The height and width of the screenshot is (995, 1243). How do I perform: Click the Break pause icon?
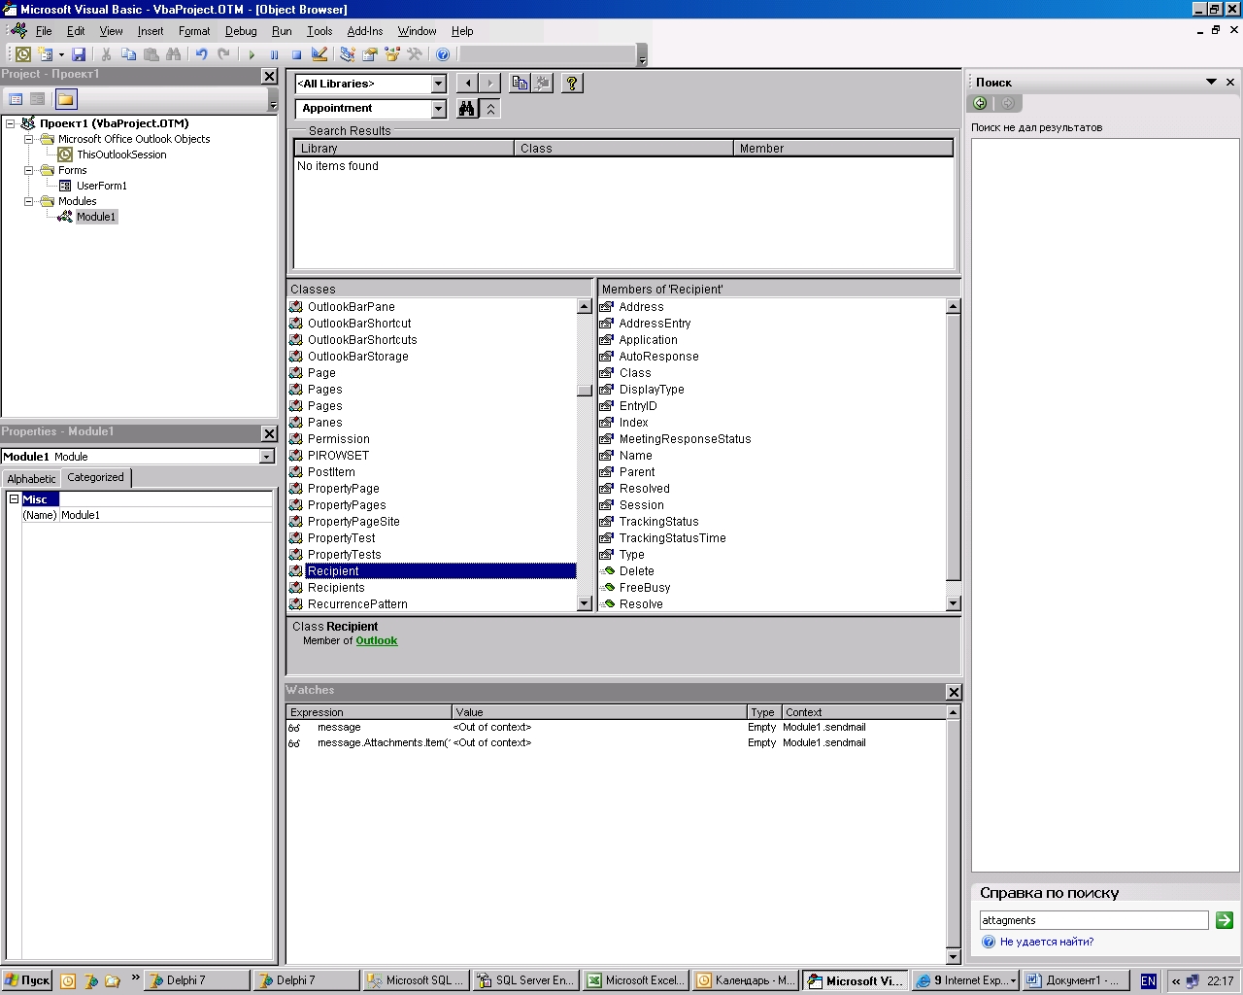click(274, 54)
